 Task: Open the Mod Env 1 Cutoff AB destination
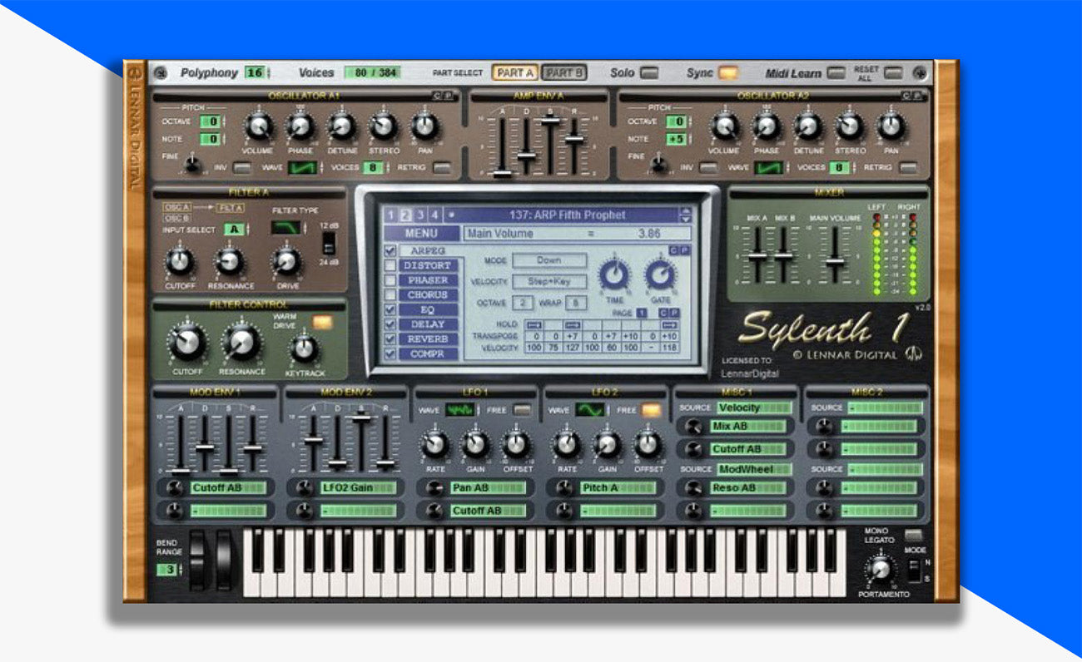click(228, 488)
